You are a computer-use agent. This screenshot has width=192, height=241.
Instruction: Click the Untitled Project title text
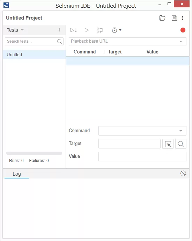pyautogui.click(x=24, y=18)
